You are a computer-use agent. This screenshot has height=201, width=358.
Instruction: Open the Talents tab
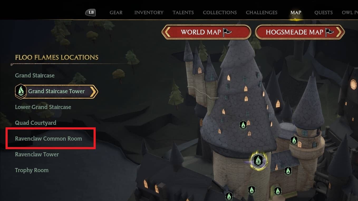pyautogui.click(x=183, y=12)
